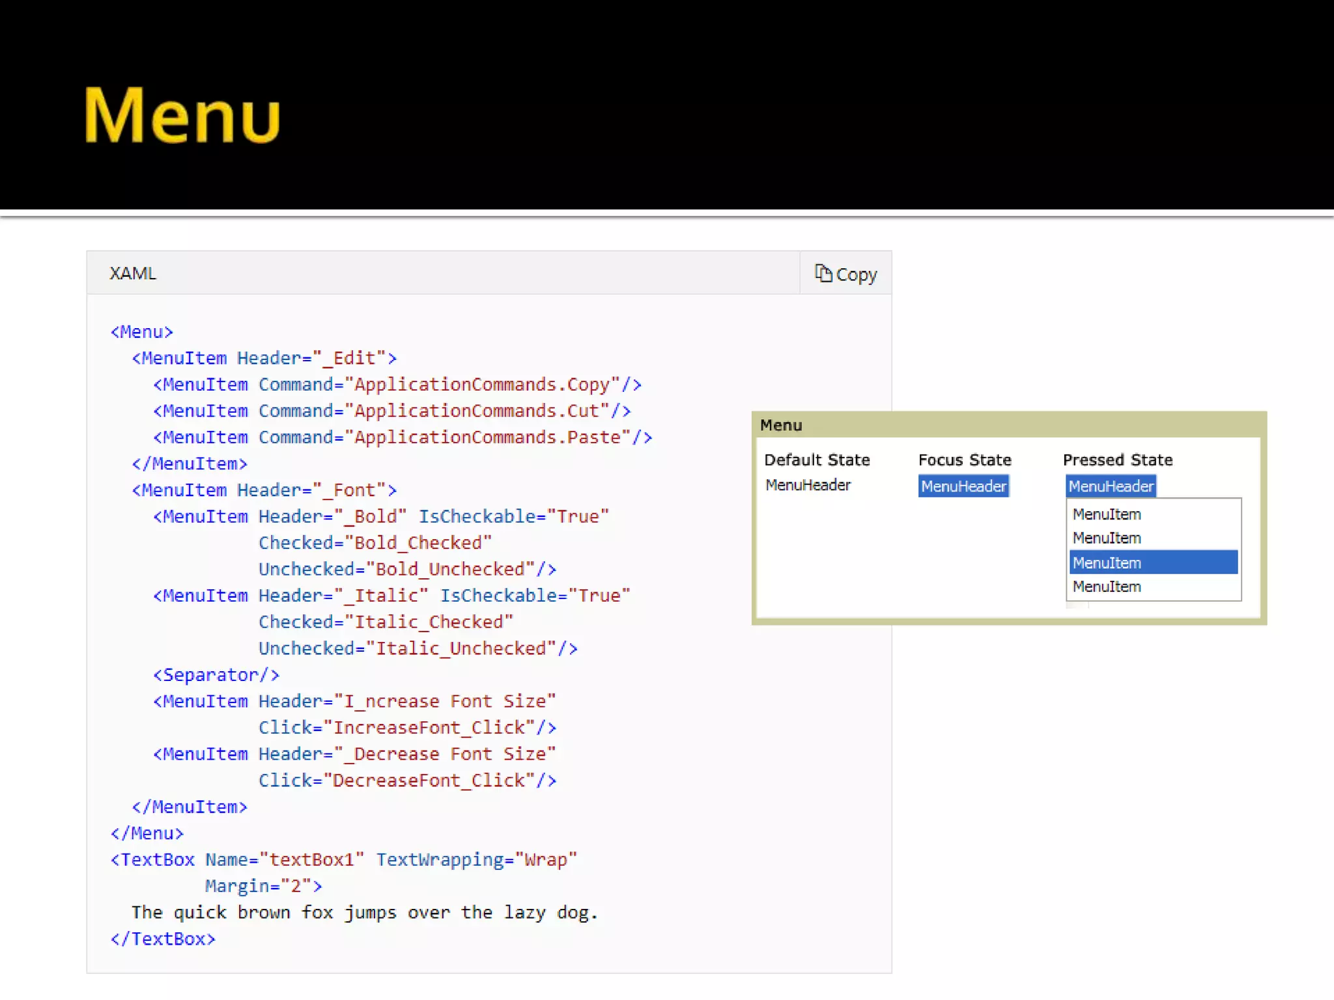This screenshot has height=1000, width=1334.
Task: Choose the first MenuItem in the dropdown list
Action: click(x=1107, y=514)
